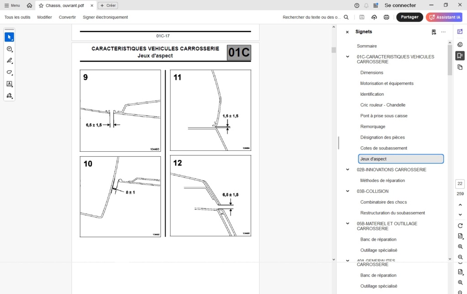Focus the Rechercher du texte search field
Screen dimensions: 467x294
(x=311, y=17)
